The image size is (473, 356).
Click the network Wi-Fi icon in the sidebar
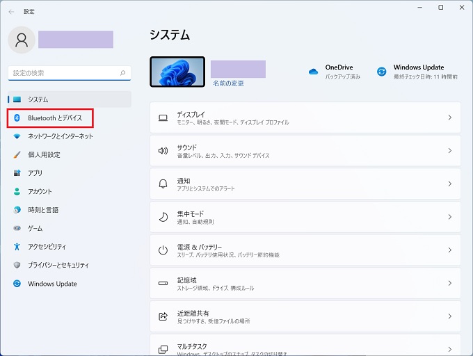pyautogui.click(x=17, y=136)
